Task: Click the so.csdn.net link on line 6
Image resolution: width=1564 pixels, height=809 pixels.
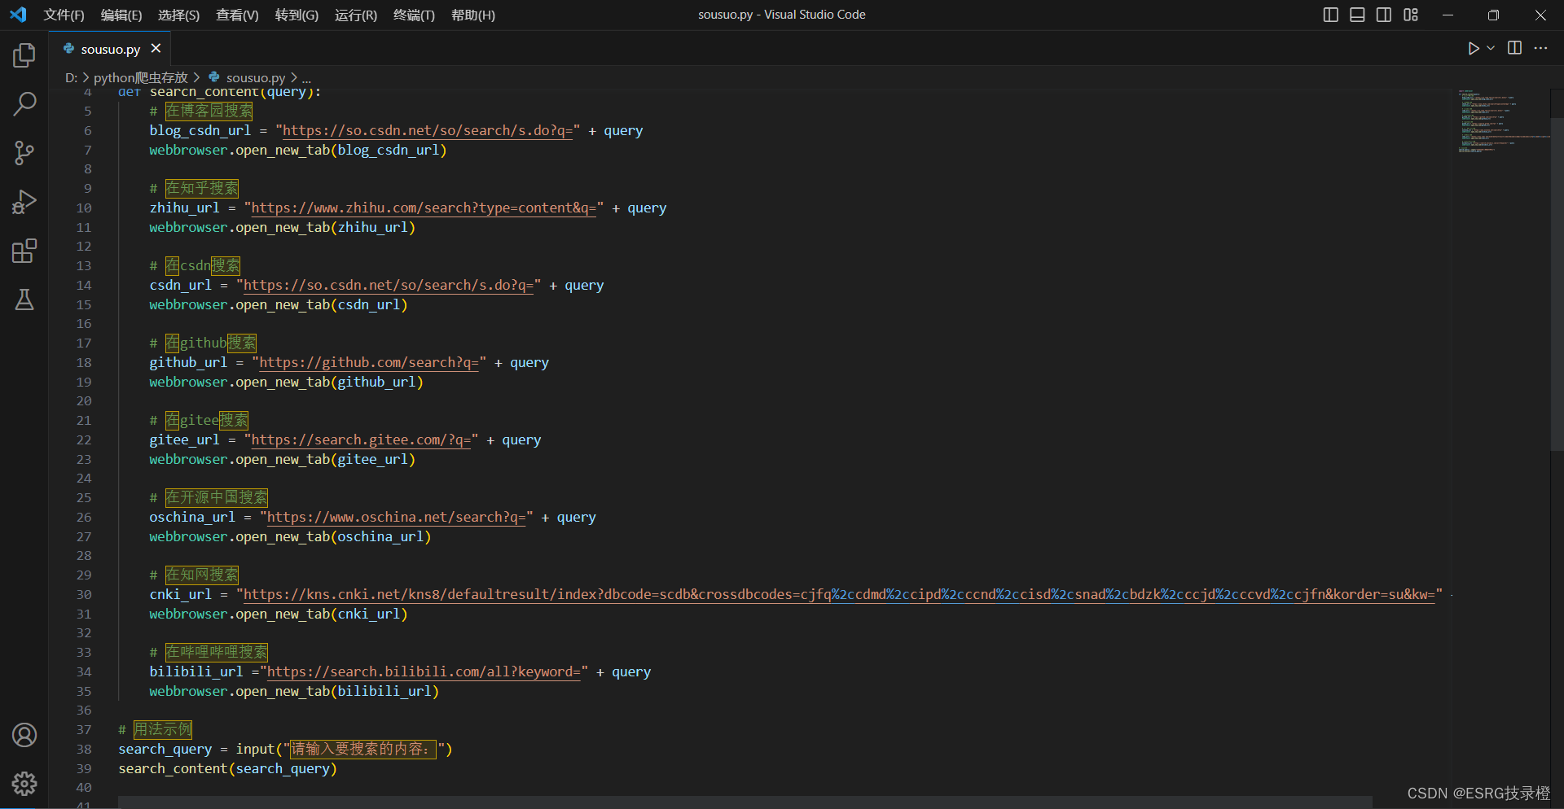Action: pyautogui.click(x=428, y=130)
